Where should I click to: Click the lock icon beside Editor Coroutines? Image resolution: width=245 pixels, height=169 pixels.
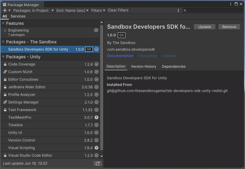[5, 79]
